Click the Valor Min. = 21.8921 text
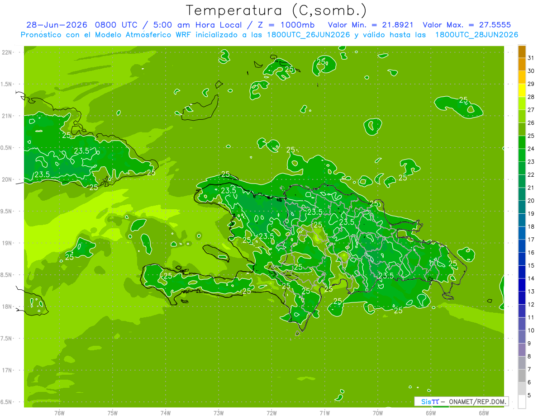This screenshot has height=419, width=543. click(370, 25)
